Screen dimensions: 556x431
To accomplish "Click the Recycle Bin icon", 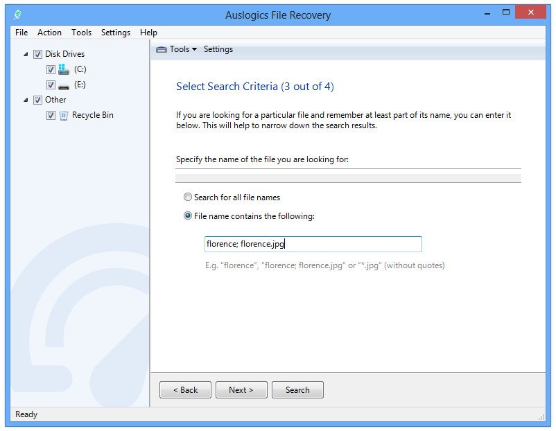I will [x=64, y=116].
